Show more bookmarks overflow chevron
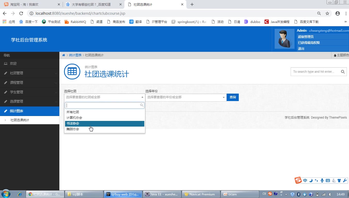The height and width of the screenshot is (198, 349). click(x=346, y=22)
